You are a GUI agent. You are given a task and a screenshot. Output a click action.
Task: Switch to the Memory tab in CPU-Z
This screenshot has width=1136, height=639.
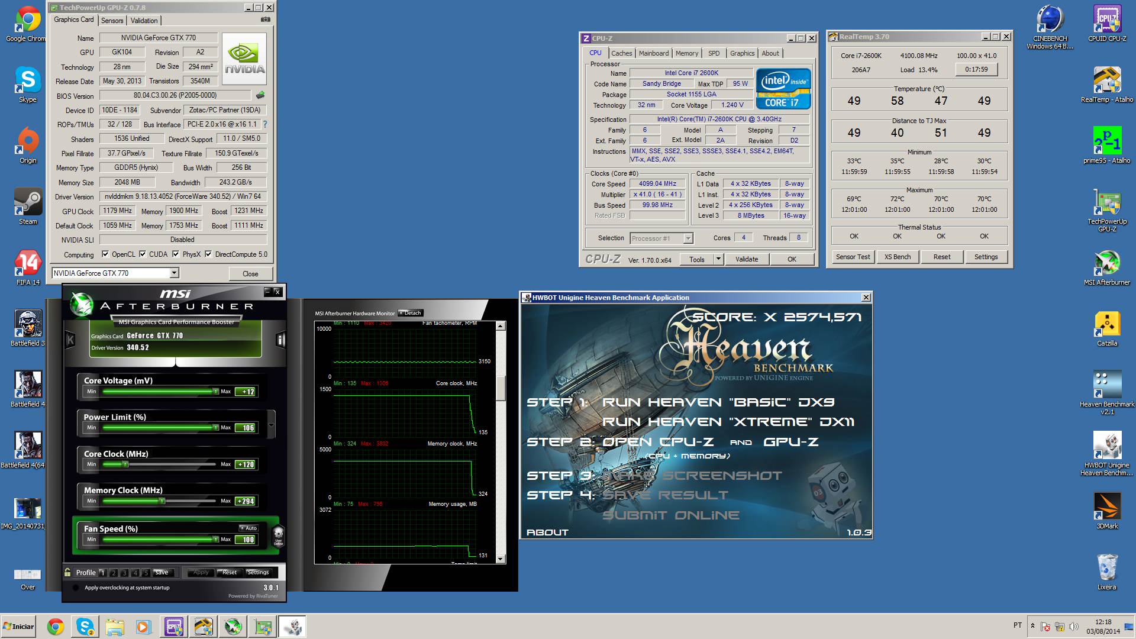point(686,53)
